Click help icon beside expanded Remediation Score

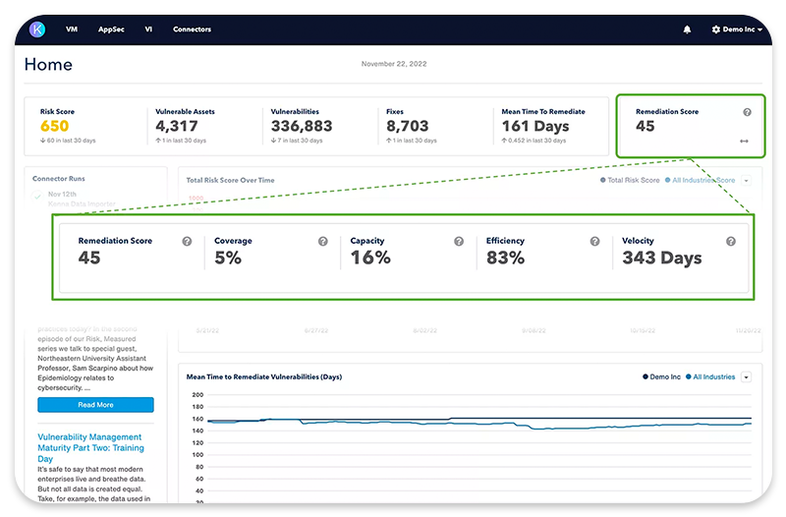[x=187, y=241]
